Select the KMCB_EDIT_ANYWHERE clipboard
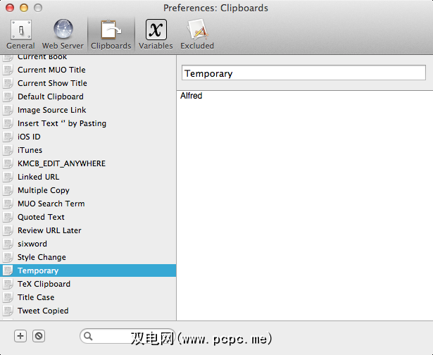Viewport: 433px width, 355px height. click(x=88, y=163)
